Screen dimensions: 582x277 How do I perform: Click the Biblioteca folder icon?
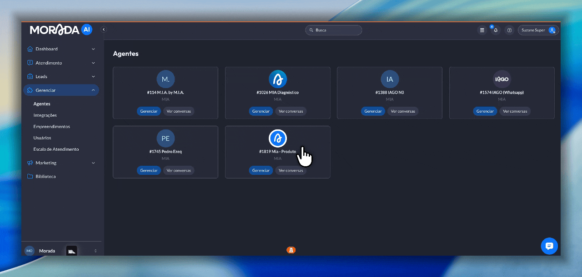coord(30,176)
